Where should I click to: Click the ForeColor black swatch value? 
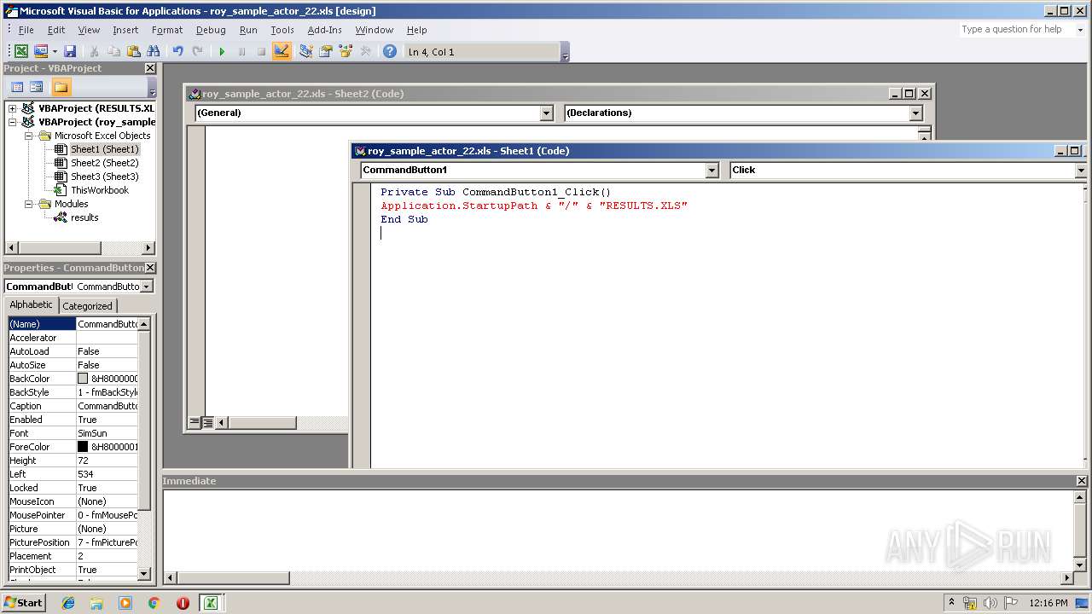pos(83,447)
